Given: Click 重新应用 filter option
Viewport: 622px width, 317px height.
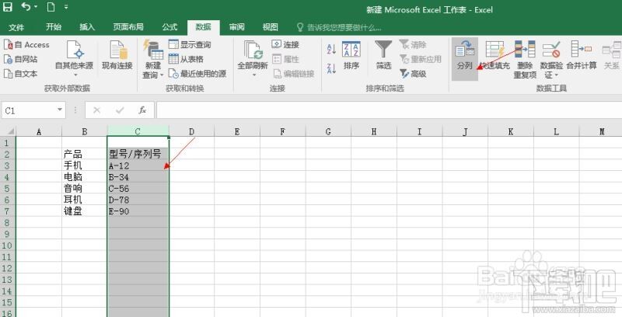Looking at the screenshot, I should point(421,59).
